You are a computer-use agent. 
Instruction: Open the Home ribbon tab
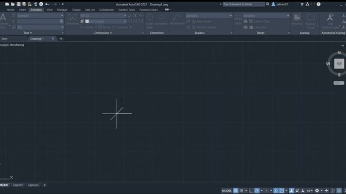pyautogui.click(x=11, y=10)
